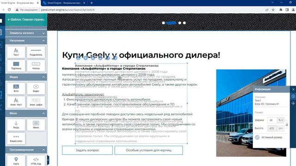Close the Информация panel
296x166 pixels.
293,89
